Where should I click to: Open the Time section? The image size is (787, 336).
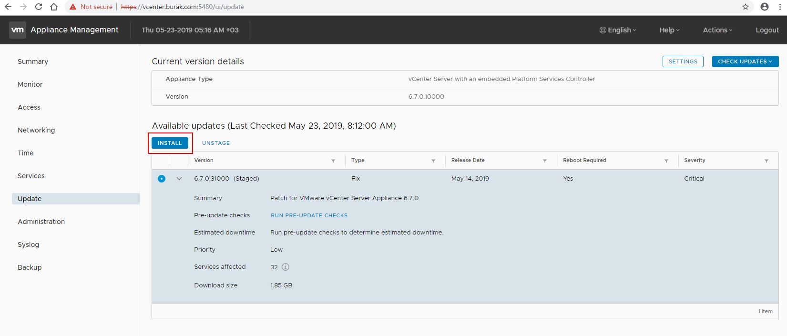pos(26,153)
